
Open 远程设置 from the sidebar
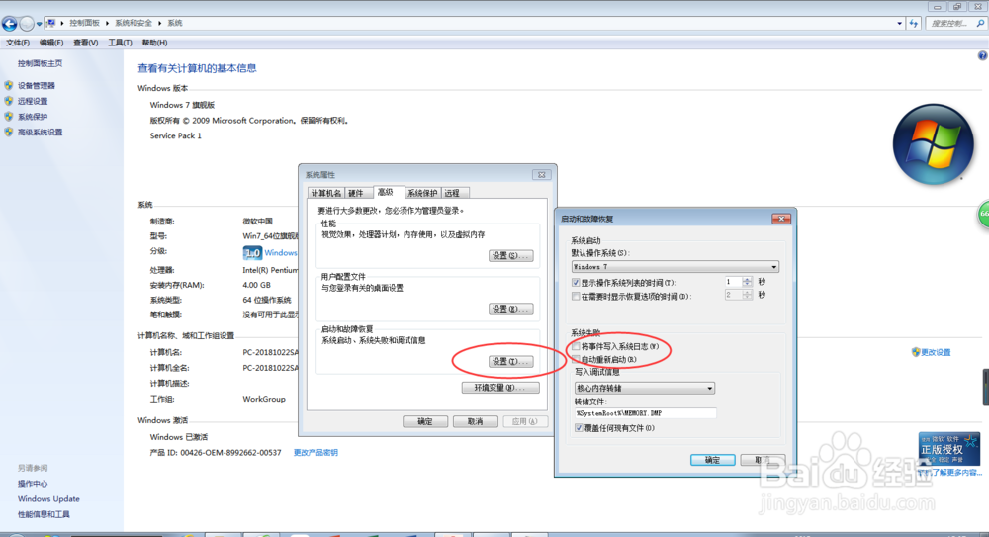33,102
